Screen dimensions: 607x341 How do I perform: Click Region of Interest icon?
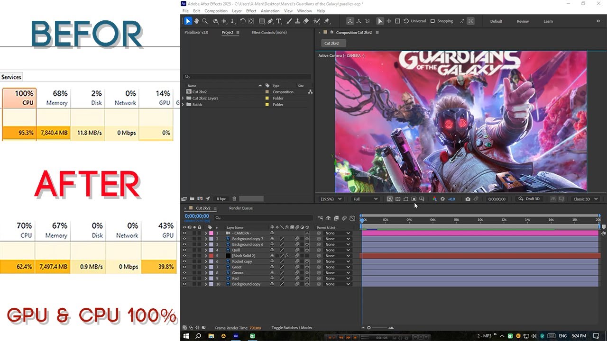coord(414,199)
